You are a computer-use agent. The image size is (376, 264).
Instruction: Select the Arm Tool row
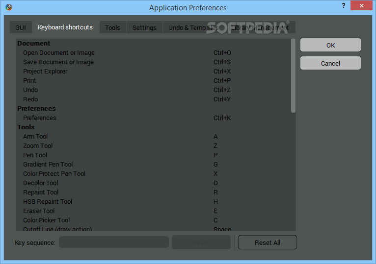[154, 137]
